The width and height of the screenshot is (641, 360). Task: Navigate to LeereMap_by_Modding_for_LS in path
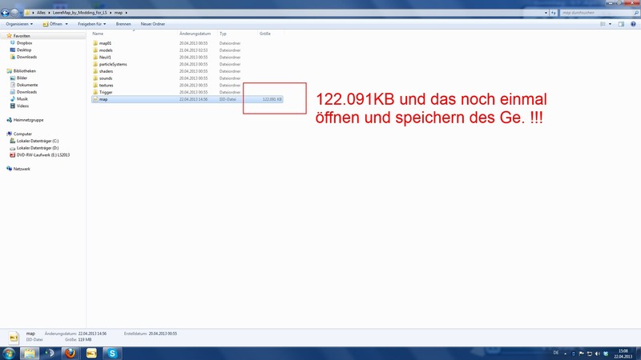point(79,13)
